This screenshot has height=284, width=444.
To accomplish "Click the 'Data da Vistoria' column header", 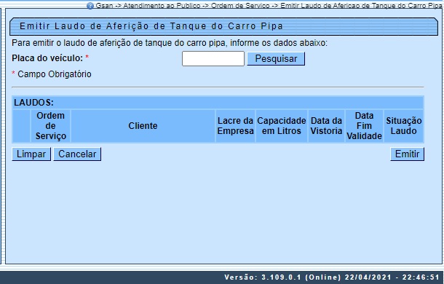I will point(326,126).
